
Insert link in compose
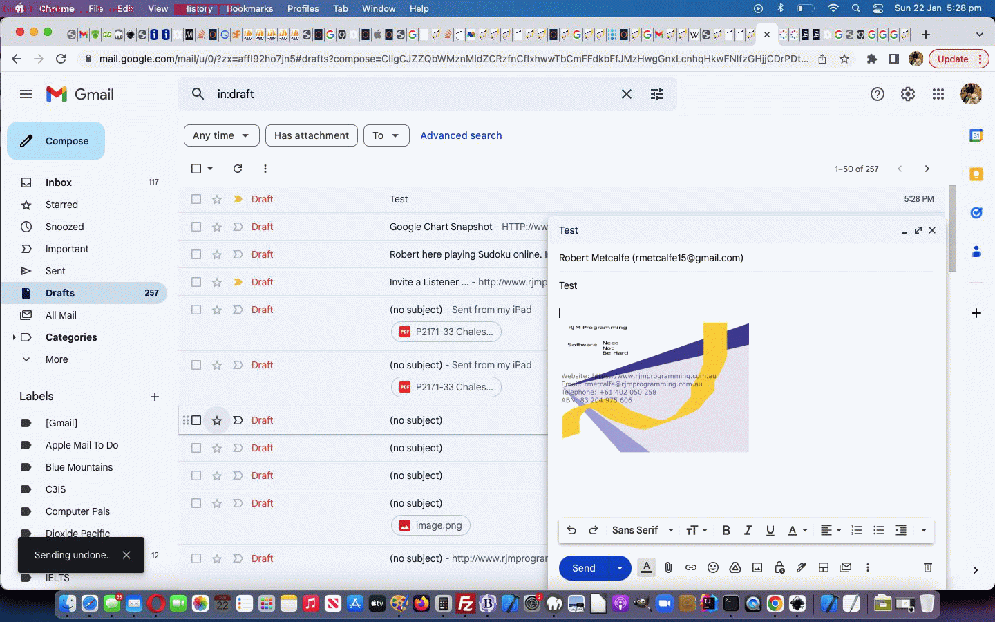coord(691,567)
